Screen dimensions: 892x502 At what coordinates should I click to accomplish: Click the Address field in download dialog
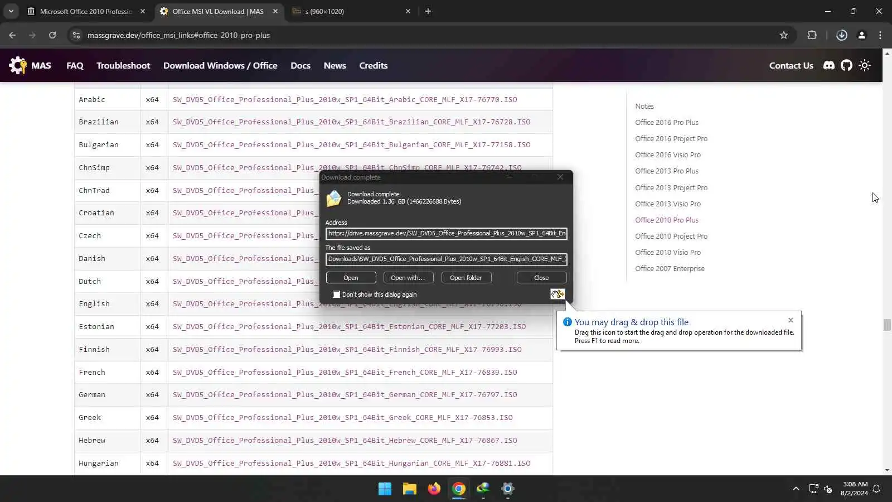(447, 234)
